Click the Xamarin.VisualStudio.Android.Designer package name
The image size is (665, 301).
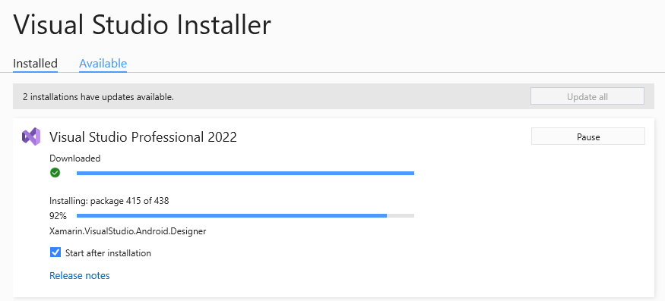point(128,231)
